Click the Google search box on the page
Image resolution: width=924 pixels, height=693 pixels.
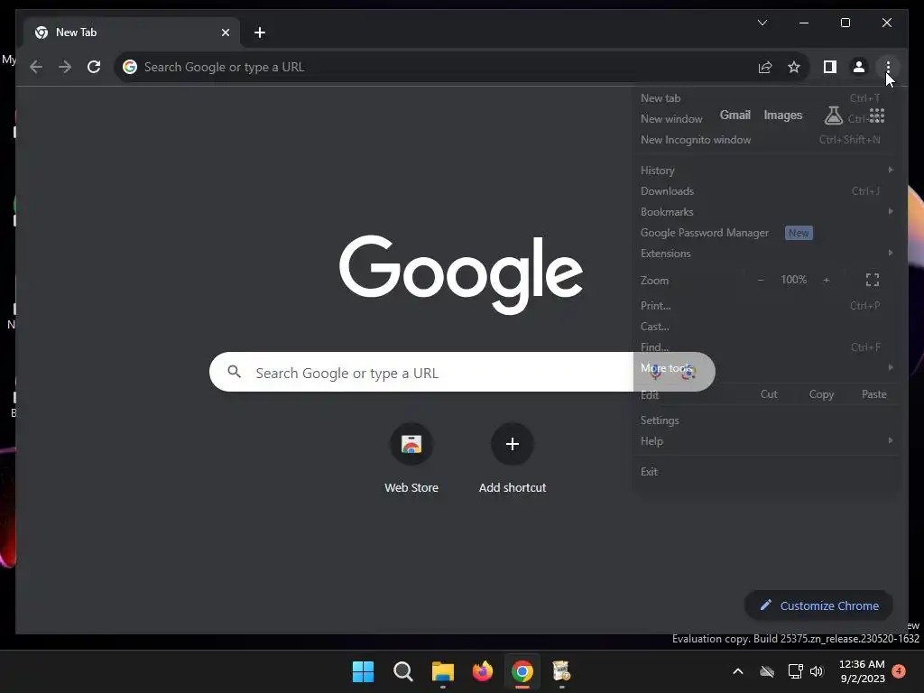coord(462,372)
